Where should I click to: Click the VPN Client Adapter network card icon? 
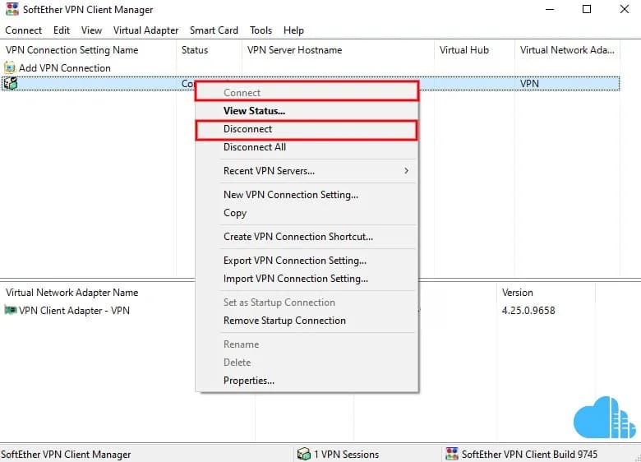coord(10,310)
